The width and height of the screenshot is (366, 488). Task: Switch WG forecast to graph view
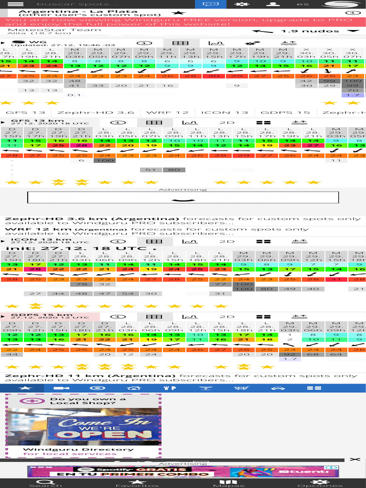216,43
